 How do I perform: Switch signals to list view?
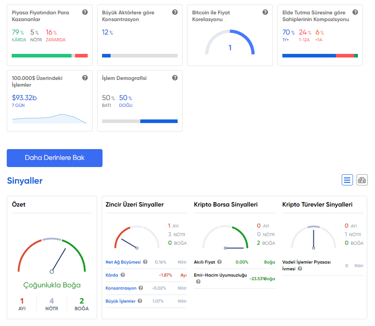347,180
